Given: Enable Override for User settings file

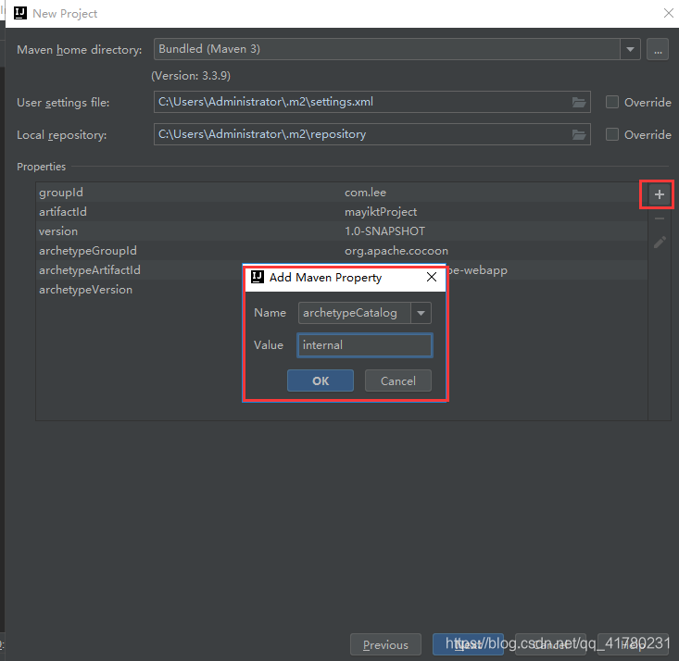Looking at the screenshot, I should [x=612, y=102].
